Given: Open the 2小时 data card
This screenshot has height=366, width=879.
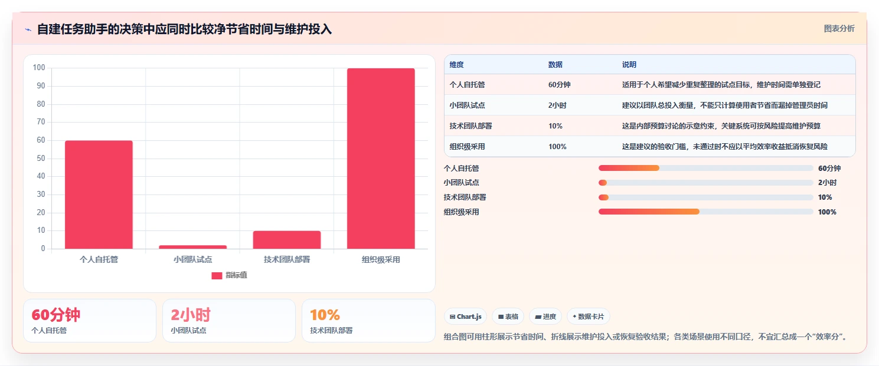Looking at the screenshot, I should pos(229,321).
